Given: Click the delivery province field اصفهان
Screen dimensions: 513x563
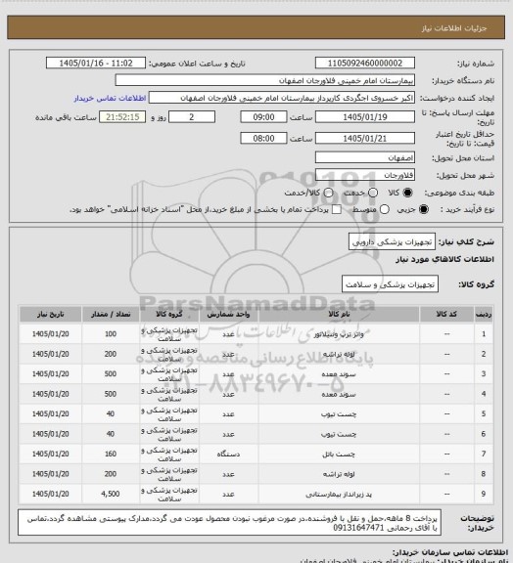Looking at the screenshot, I should (x=365, y=157).
